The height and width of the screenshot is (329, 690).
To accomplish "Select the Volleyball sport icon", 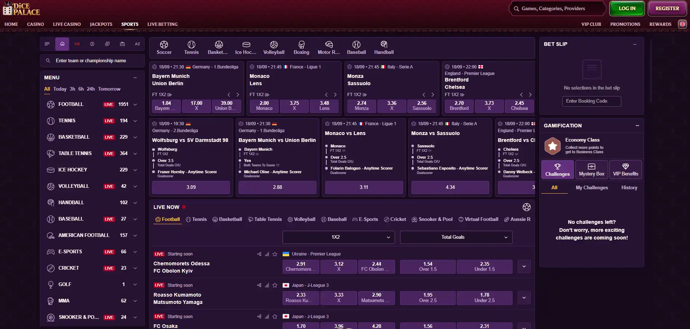I will click(x=274, y=48).
